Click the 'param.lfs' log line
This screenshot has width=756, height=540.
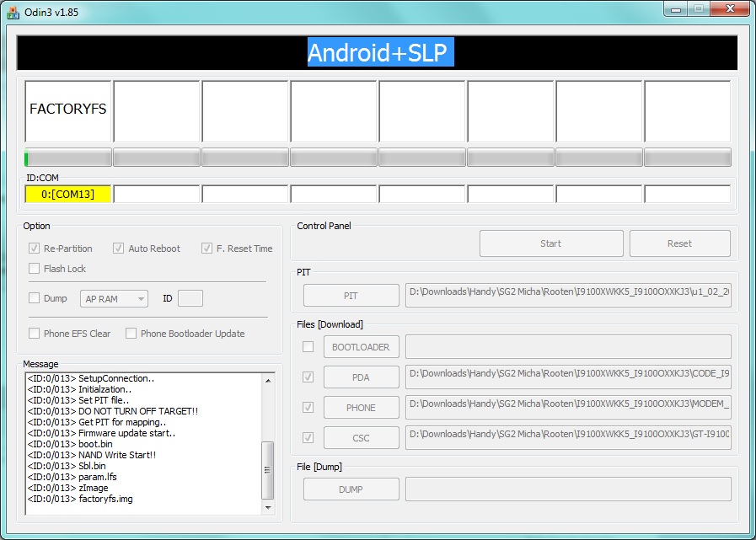click(72, 477)
